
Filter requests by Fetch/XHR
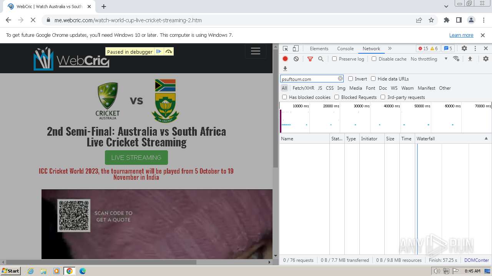pyautogui.click(x=303, y=88)
